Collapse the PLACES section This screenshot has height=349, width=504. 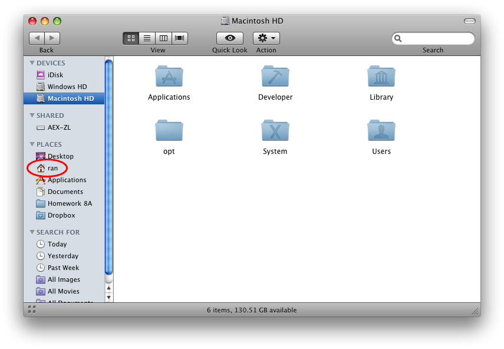point(32,144)
